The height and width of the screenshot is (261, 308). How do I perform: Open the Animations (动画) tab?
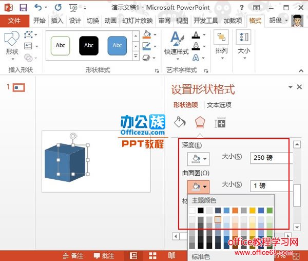pos(110,21)
